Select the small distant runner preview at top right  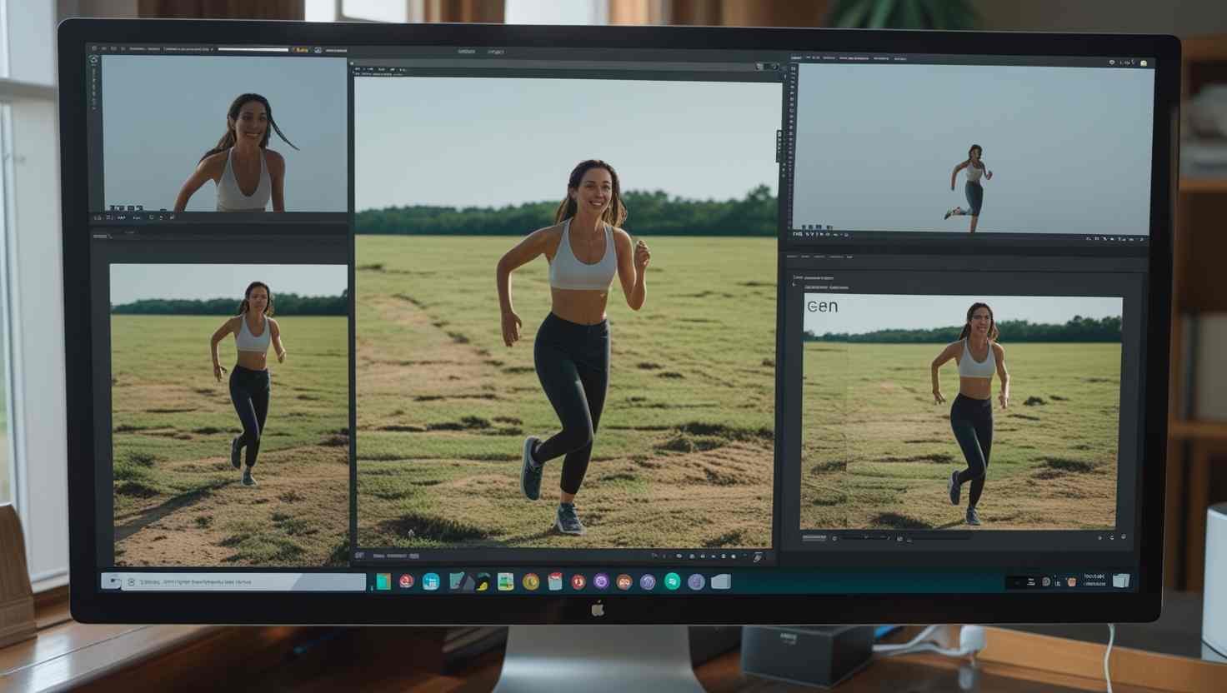click(971, 148)
